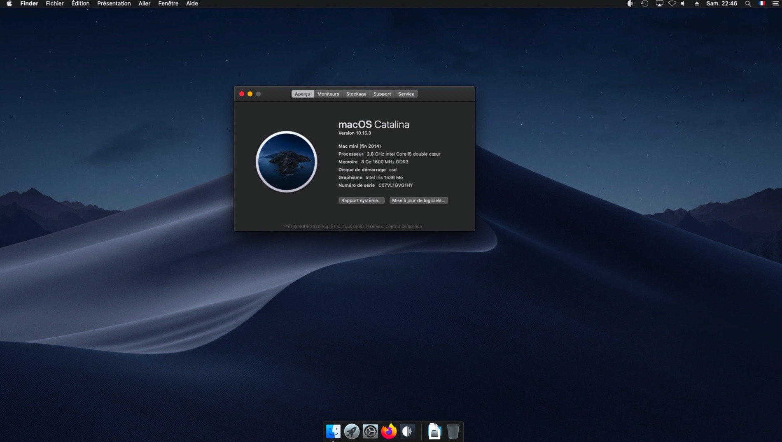Click the Finder icon in the Dock
Image resolution: width=782 pixels, height=442 pixels.
333,431
